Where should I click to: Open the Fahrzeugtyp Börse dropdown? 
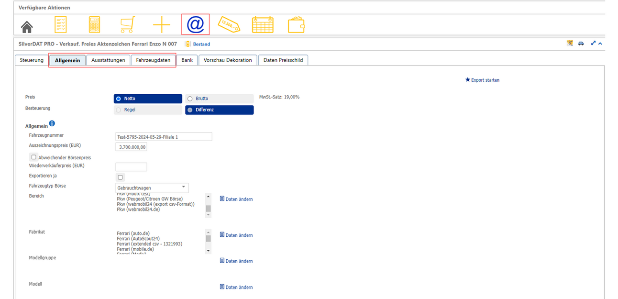point(152,188)
